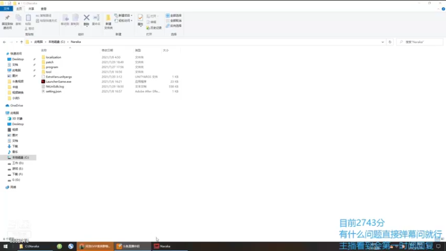Click Select none (全部取消)

tap(173, 21)
